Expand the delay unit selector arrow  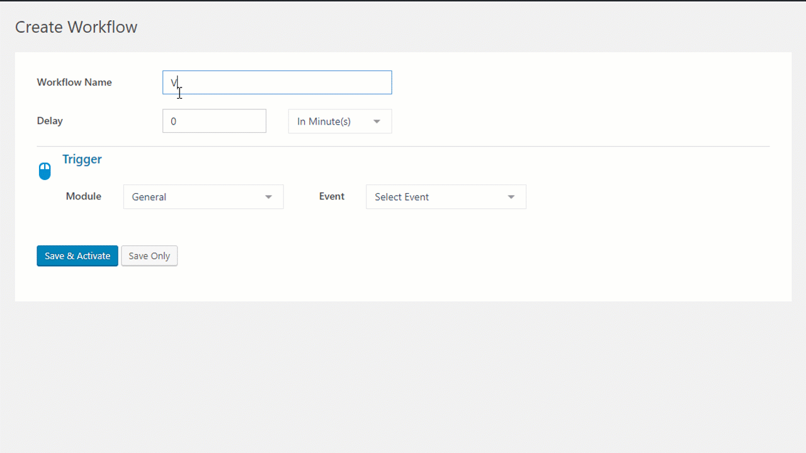click(377, 121)
